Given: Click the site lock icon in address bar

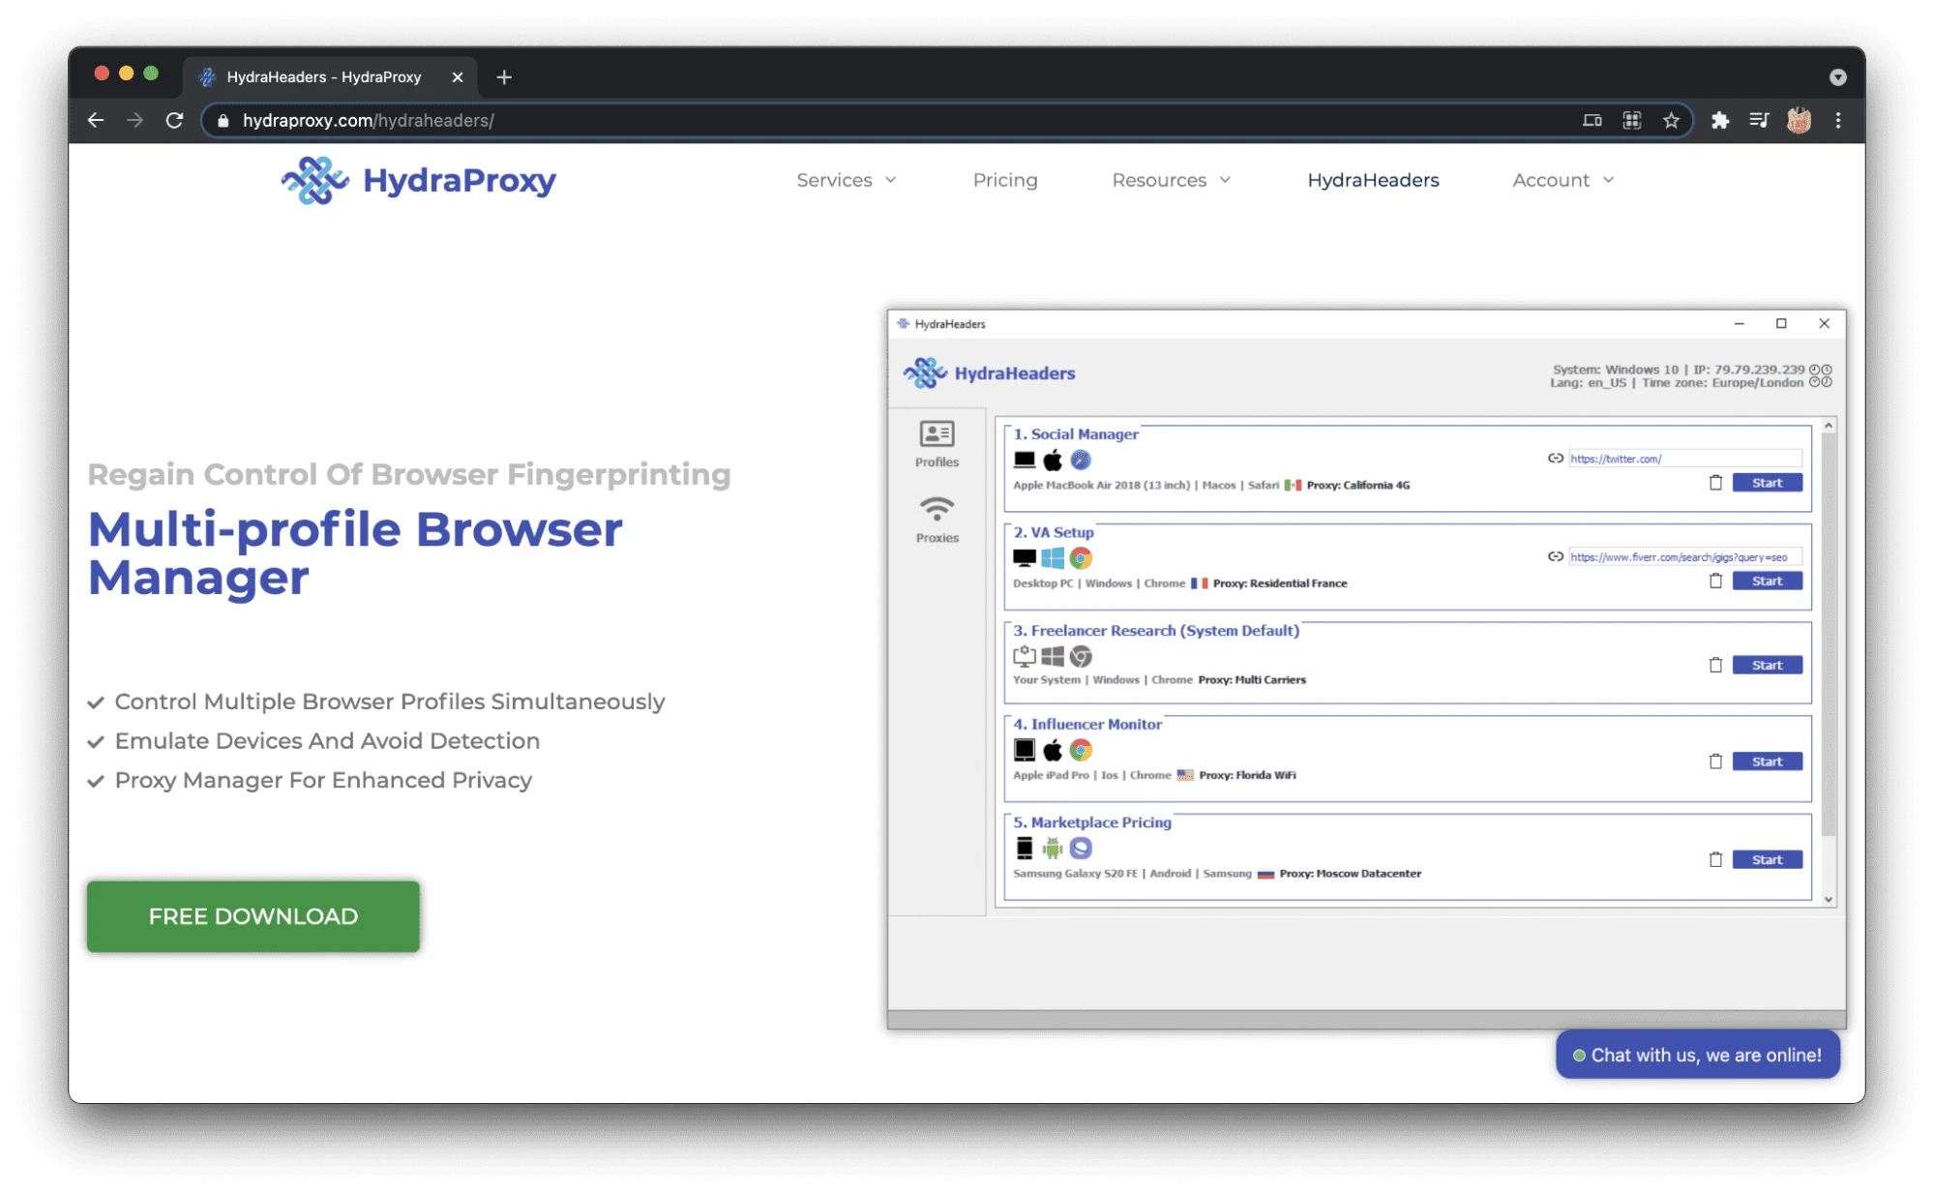Looking at the screenshot, I should [x=223, y=120].
